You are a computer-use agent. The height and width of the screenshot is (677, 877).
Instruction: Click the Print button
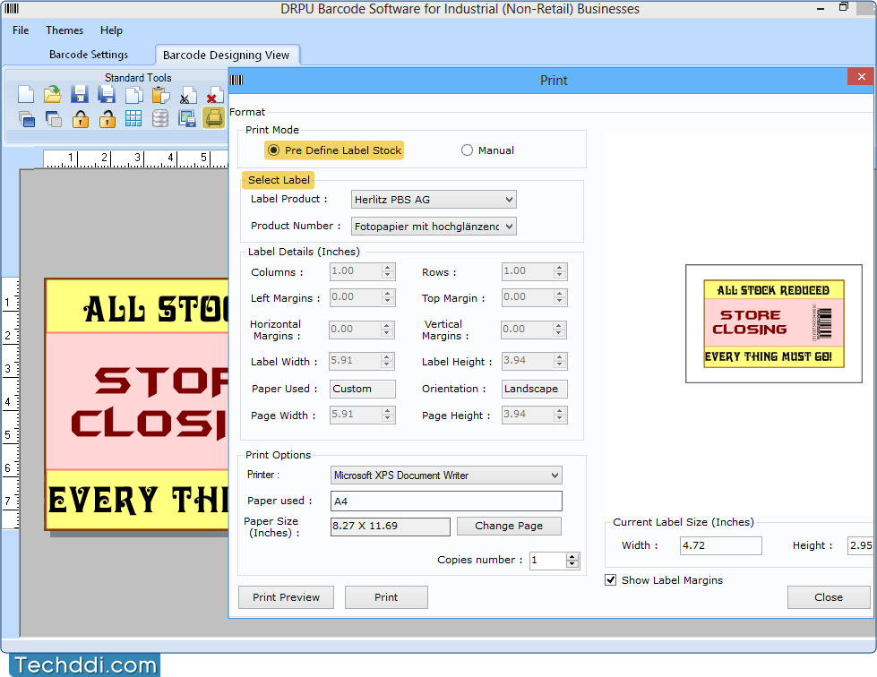tap(386, 597)
